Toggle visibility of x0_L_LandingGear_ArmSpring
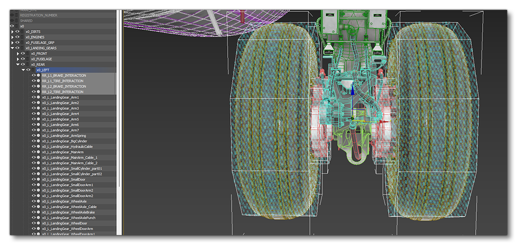 tap(34, 136)
